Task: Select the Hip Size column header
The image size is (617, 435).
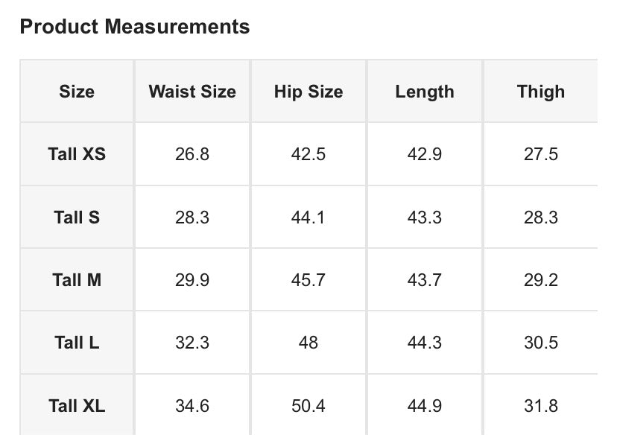Action: [308, 92]
